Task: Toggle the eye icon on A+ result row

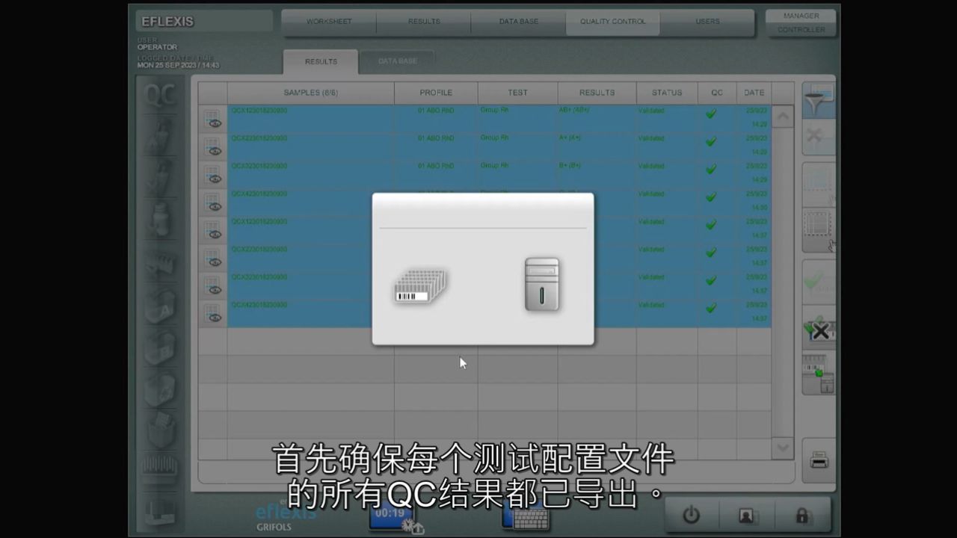Action: point(213,146)
